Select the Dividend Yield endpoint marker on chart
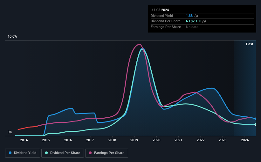Image resolution: width=261 pixels, height=162 pixels. 256,119
